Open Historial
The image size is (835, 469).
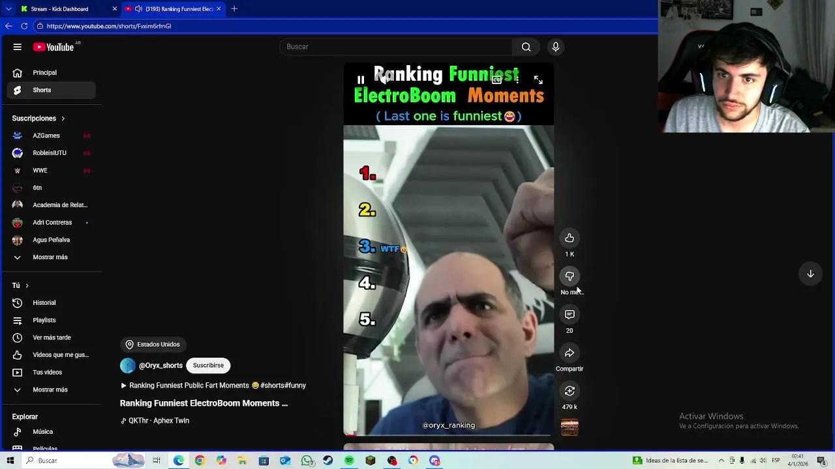point(52,303)
